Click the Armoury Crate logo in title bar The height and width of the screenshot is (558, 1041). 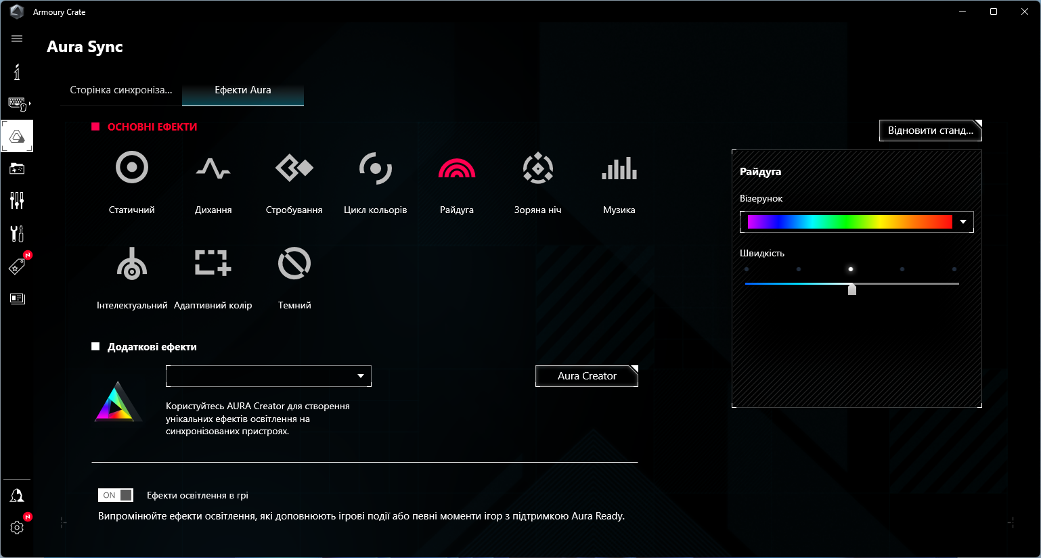[17, 11]
